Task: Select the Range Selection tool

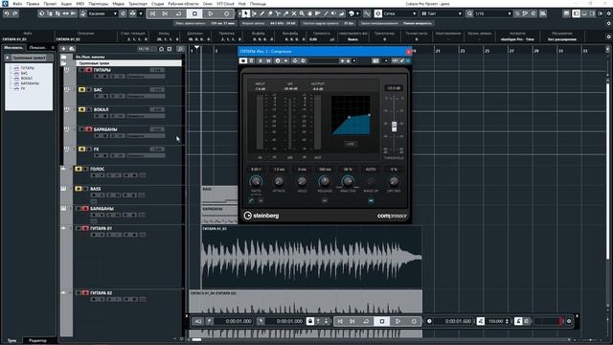Action: pyautogui.click(x=254, y=13)
